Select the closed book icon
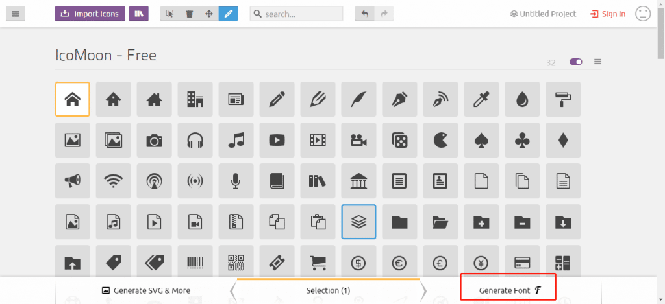 click(x=277, y=181)
